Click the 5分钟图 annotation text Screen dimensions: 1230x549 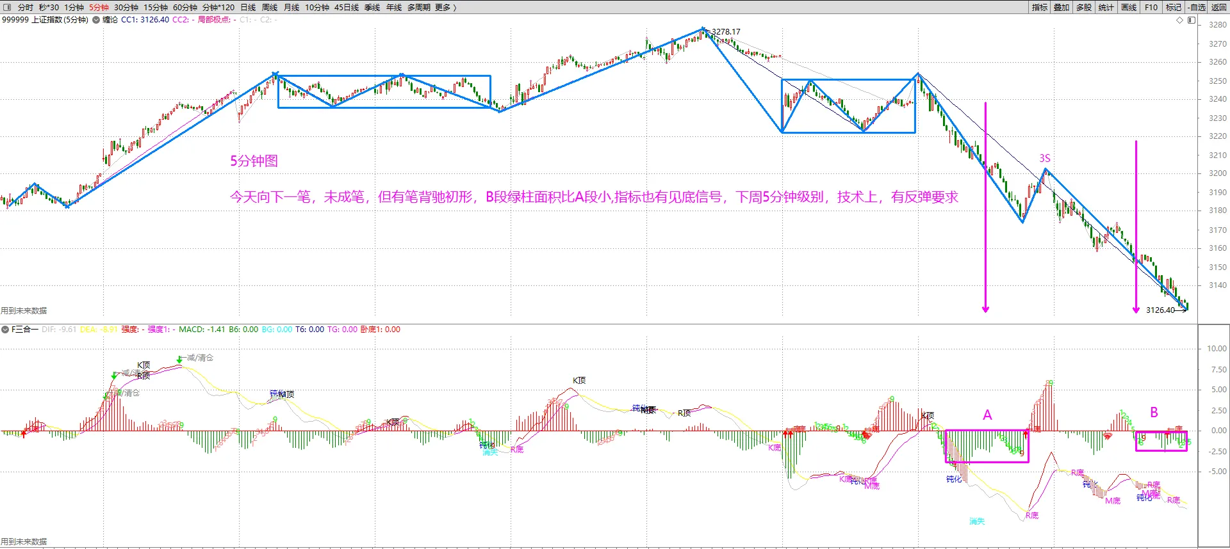tap(254, 161)
